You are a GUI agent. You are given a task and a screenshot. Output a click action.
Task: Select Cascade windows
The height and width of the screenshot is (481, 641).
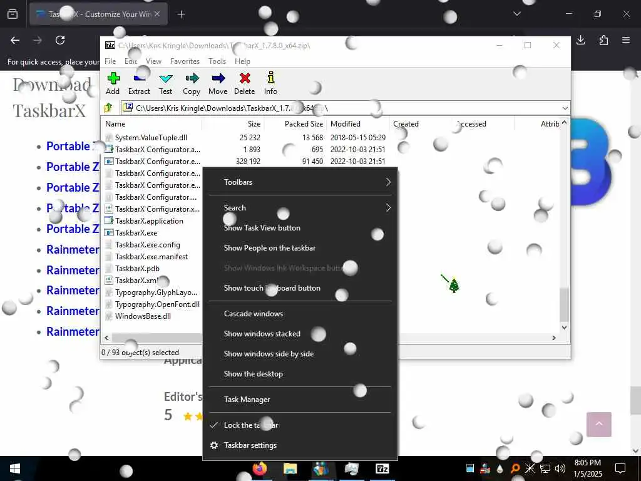(x=300, y=314)
